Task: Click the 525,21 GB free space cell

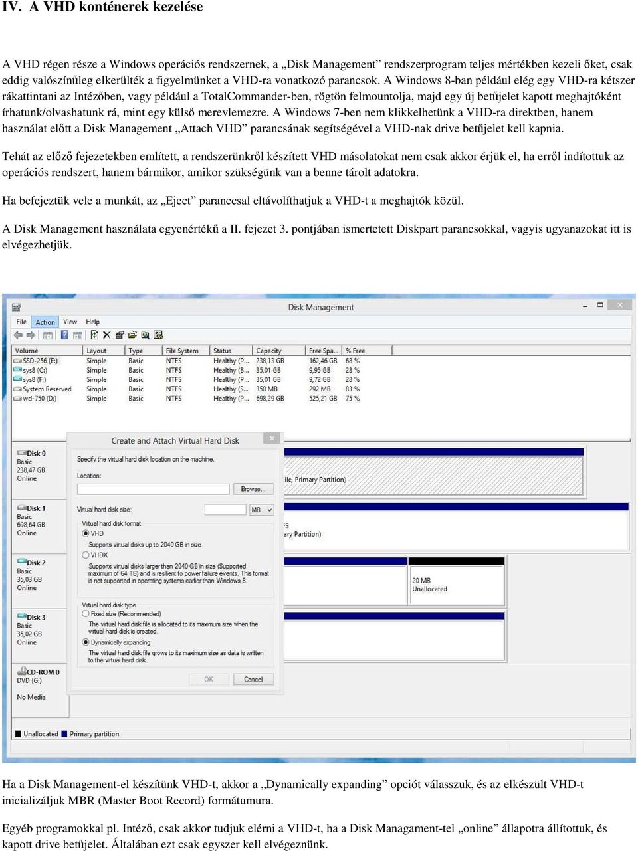Action: tap(323, 399)
